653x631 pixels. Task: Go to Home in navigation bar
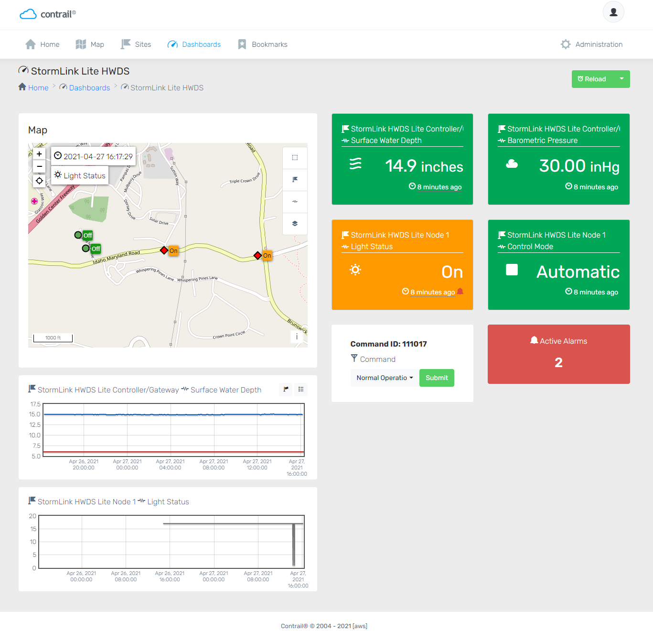pyautogui.click(x=43, y=44)
